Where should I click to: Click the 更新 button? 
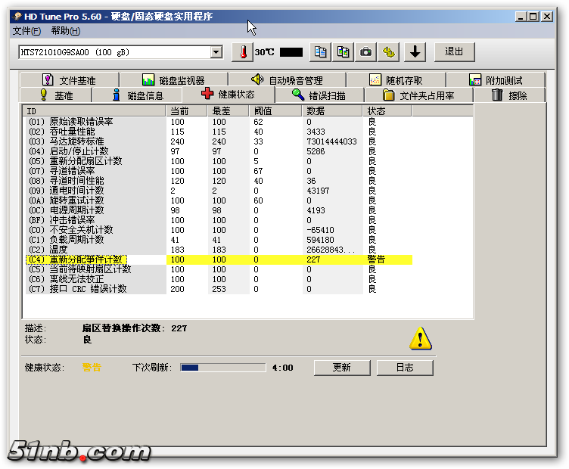pos(341,368)
